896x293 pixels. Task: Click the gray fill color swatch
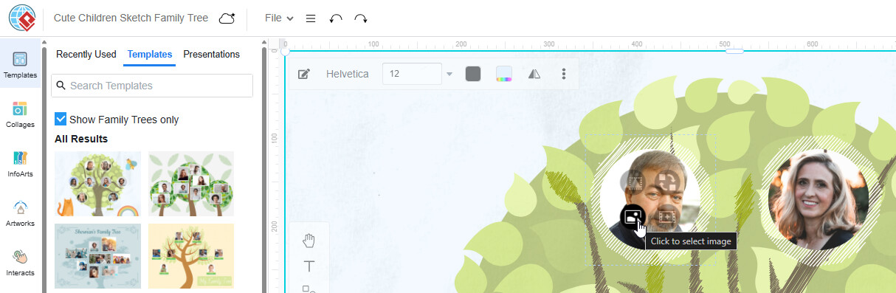(473, 74)
